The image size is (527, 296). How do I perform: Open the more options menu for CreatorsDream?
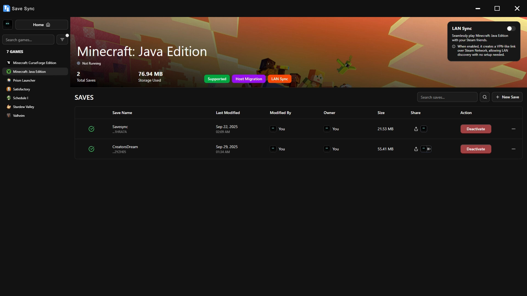[x=513, y=149]
